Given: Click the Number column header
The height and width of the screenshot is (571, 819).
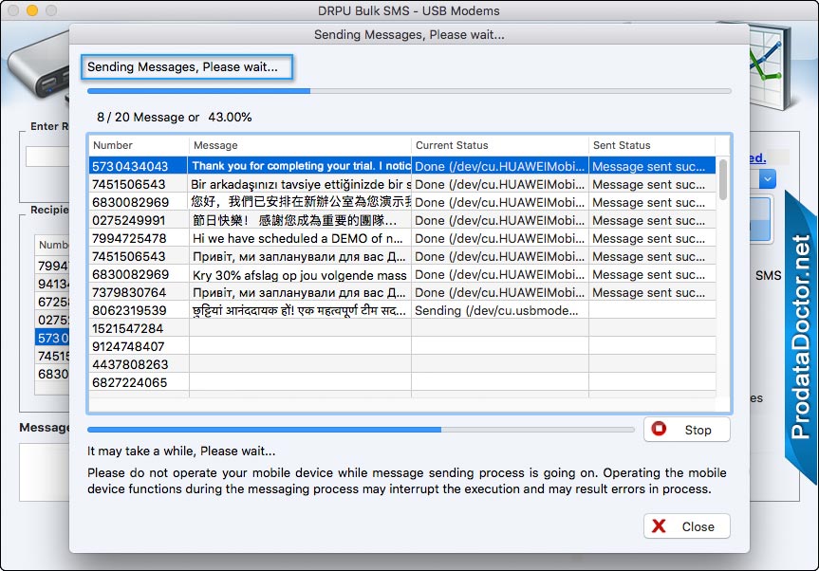Looking at the screenshot, I should (x=139, y=145).
